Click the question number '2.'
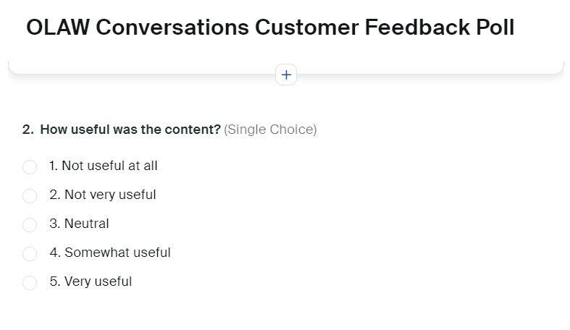 (x=28, y=130)
